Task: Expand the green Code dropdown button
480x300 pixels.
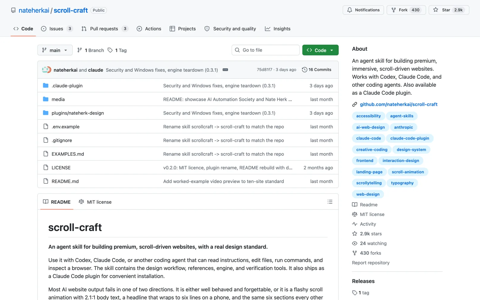Action: [x=320, y=50]
